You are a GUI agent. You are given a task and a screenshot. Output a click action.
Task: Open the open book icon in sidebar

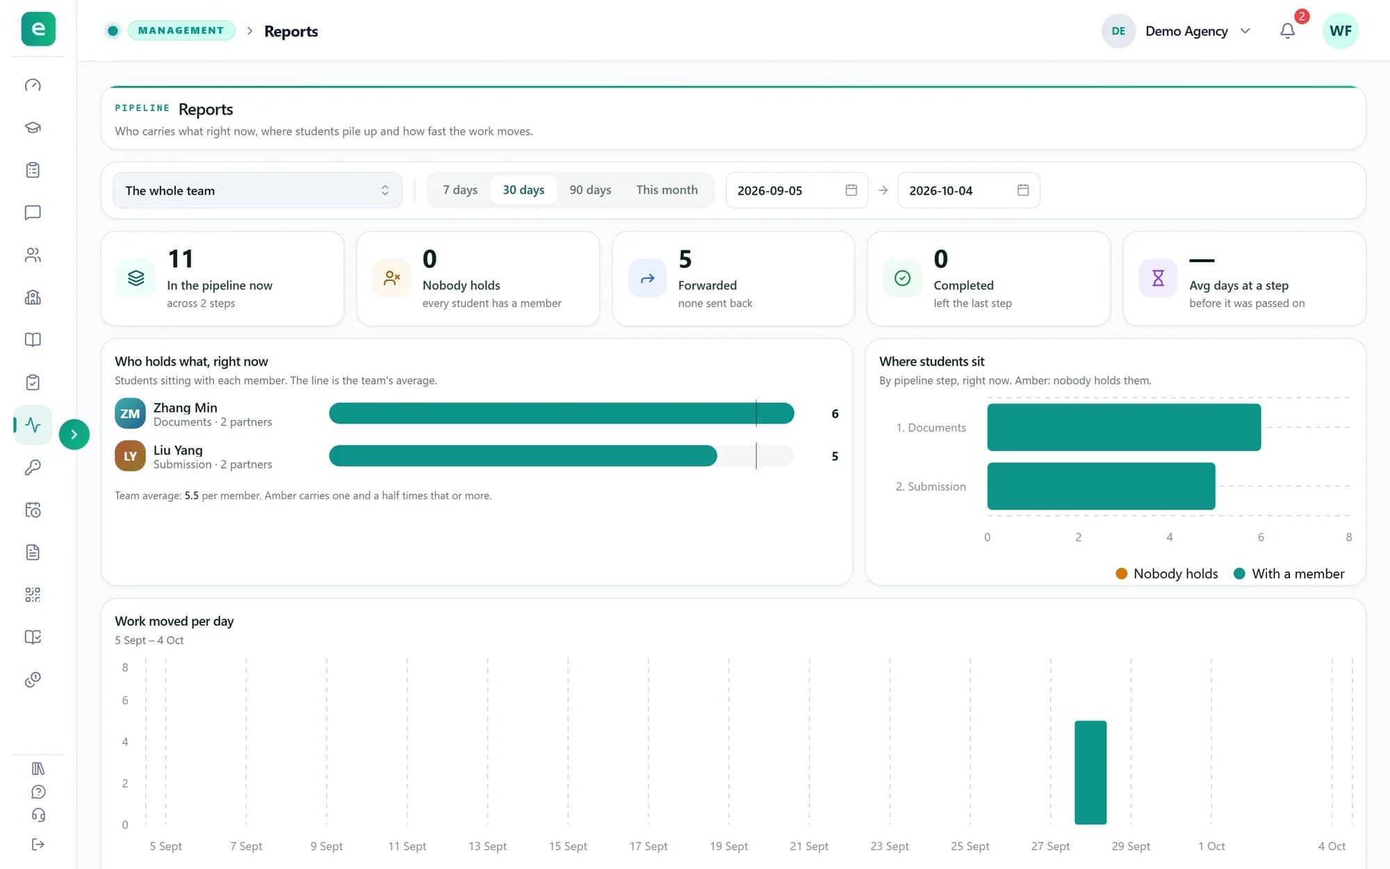(33, 340)
